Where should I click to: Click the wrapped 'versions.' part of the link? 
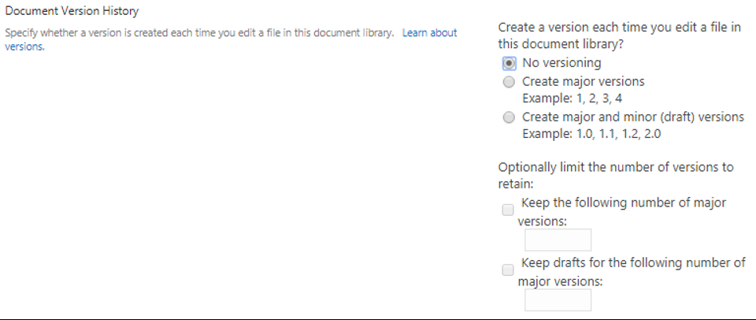[24, 47]
